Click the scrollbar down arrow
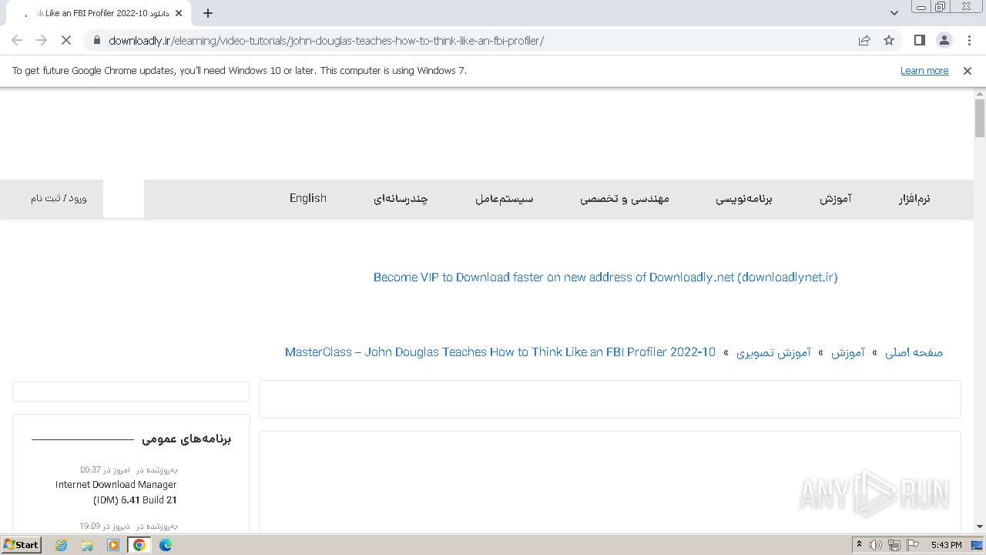The image size is (986, 555). pos(980,526)
